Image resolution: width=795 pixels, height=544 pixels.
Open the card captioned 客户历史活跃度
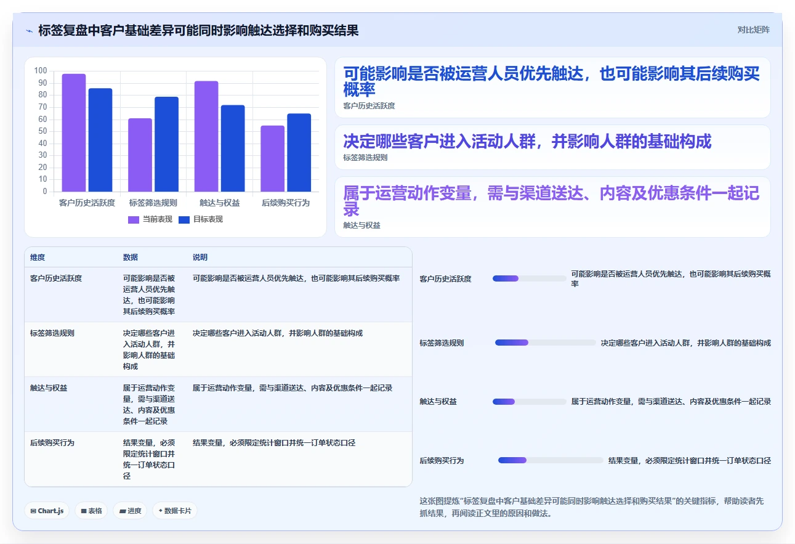[552, 87]
